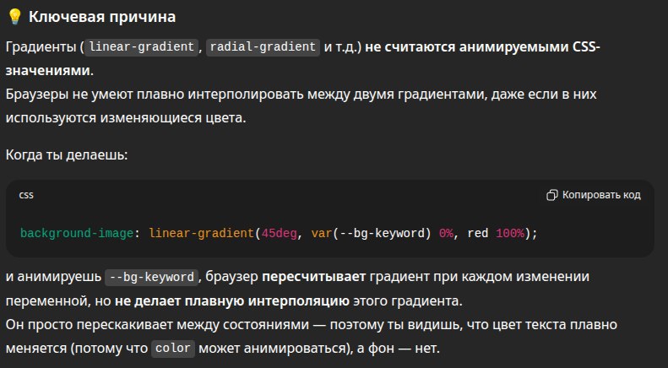Click the bold word 'пересчитывает'
The width and height of the screenshot is (668, 368).
tap(313, 277)
